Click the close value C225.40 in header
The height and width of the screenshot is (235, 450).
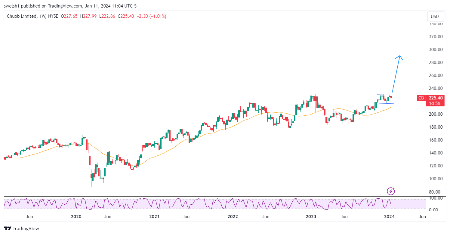126,16
